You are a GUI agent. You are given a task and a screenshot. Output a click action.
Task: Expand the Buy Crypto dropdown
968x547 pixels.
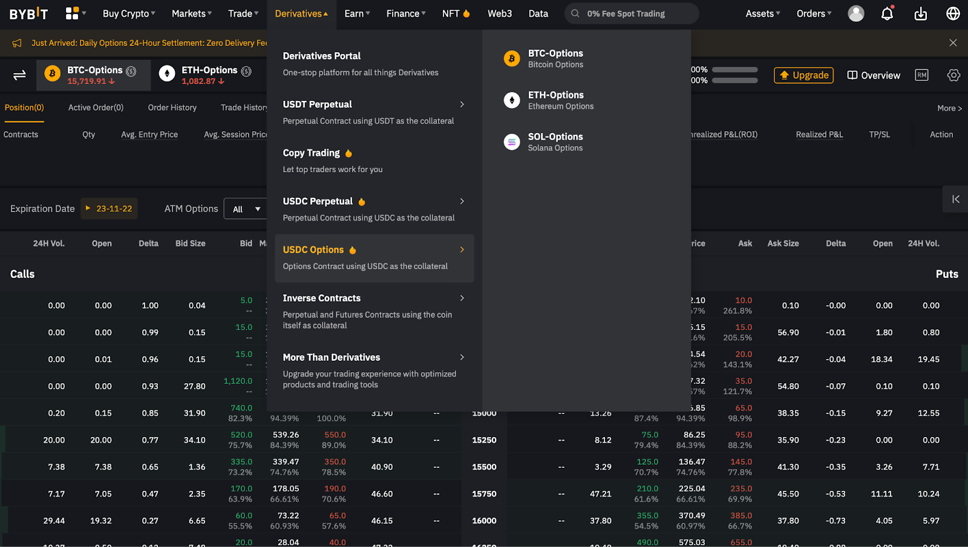(x=129, y=13)
